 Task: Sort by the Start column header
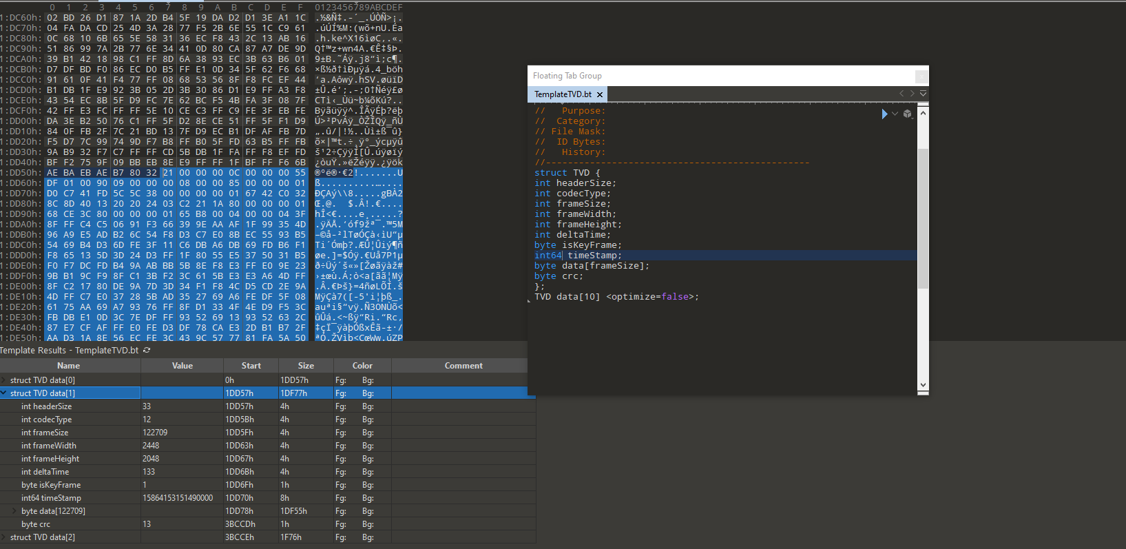click(251, 366)
